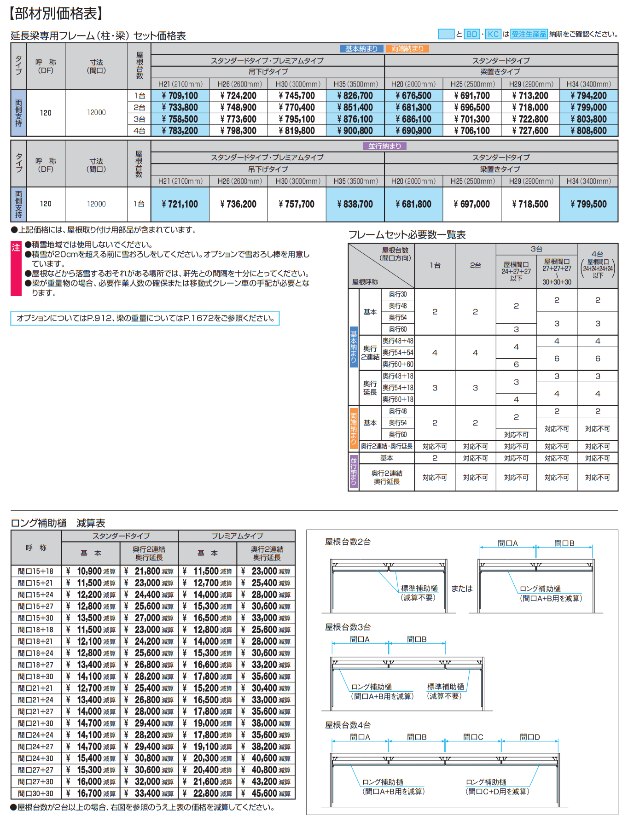Click the blue 基本納まり badge above price table

tap(361, 49)
